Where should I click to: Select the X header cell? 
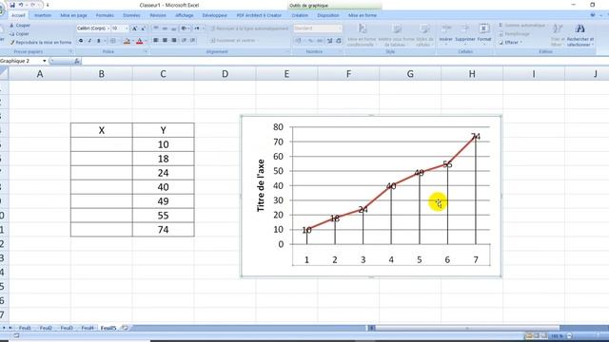pos(102,130)
